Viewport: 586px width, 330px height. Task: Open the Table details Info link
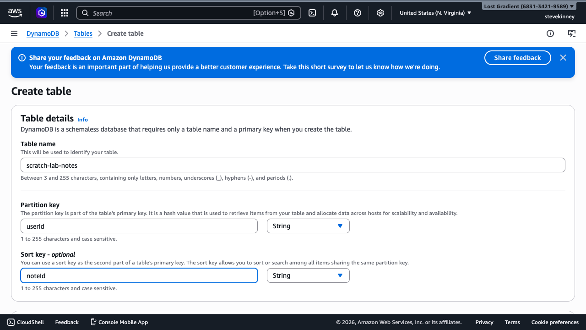point(82,120)
